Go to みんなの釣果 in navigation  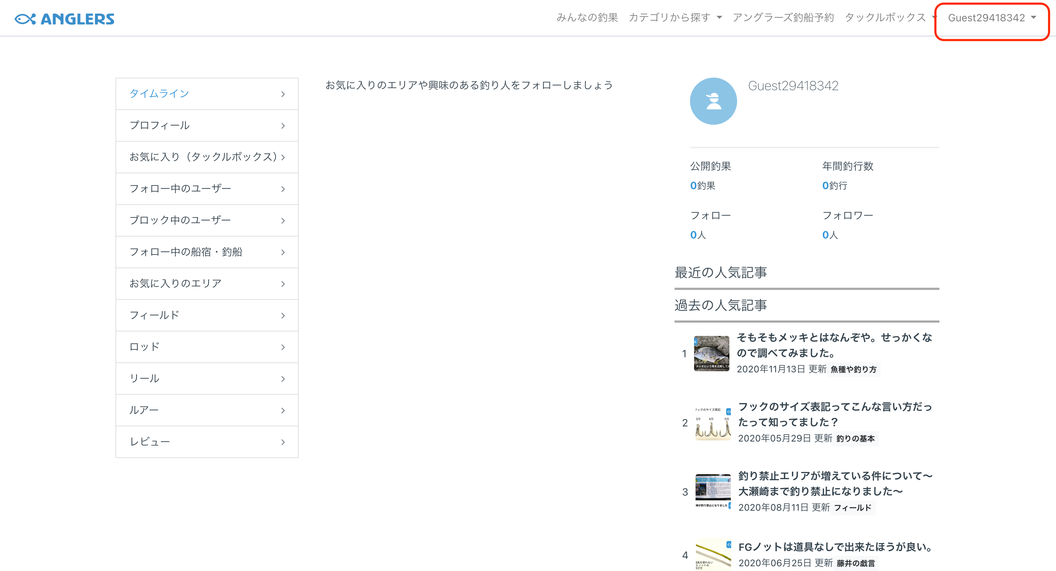point(587,18)
